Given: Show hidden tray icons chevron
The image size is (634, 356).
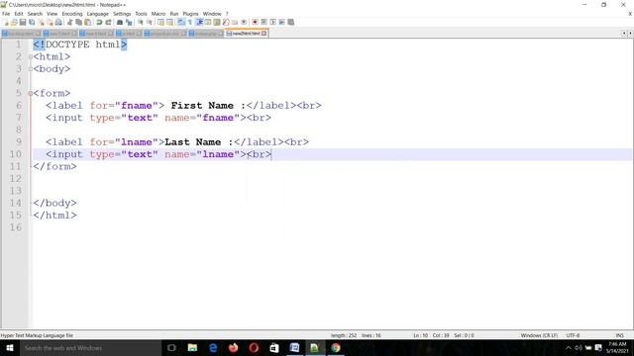Looking at the screenshot, I should point(569,347).
